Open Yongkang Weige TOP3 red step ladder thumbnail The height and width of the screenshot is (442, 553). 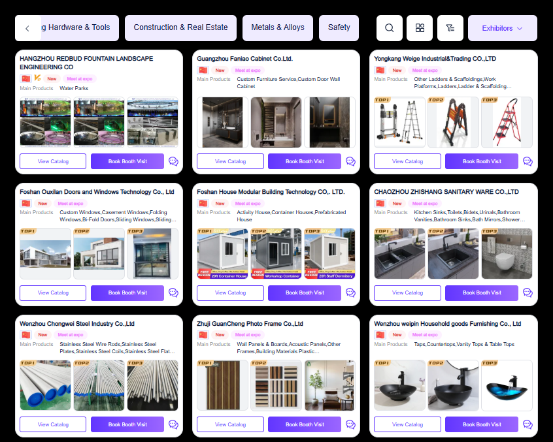(507, 122)
